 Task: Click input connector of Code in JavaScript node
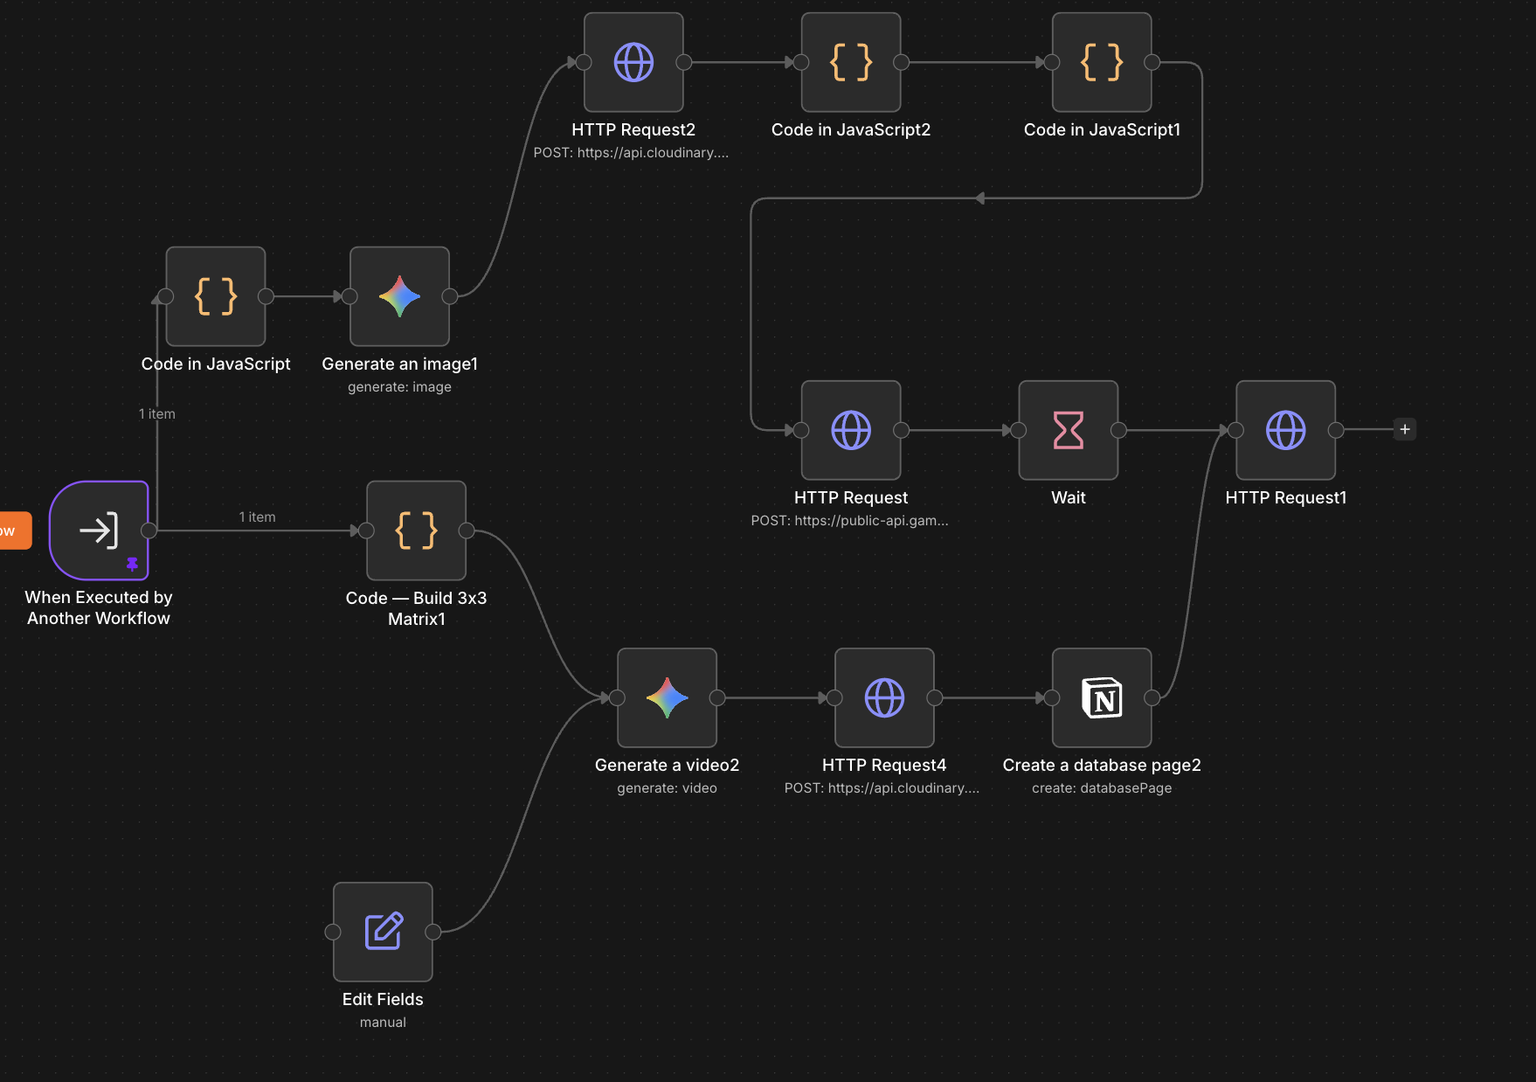pyautogui.click(x=166, y=296)
